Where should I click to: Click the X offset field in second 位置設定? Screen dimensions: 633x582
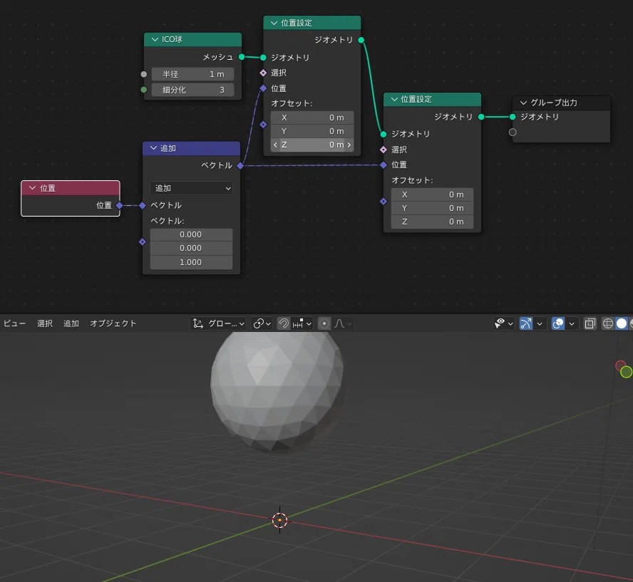point(432,194)
